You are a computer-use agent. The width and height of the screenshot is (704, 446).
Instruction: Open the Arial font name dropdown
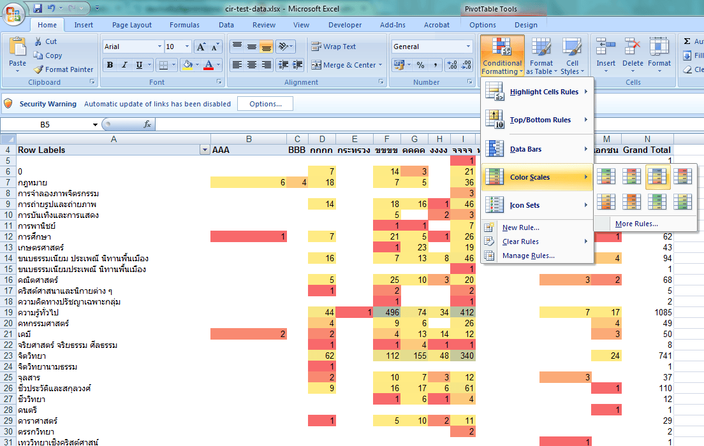click(159, 47)
